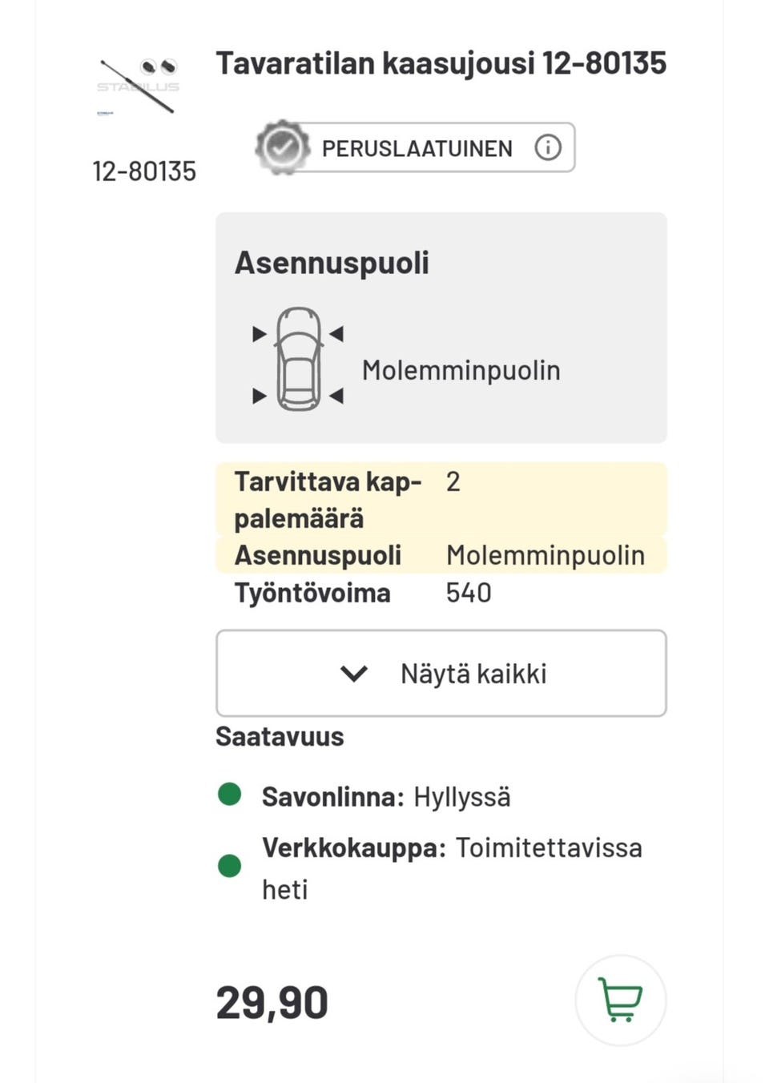Expand all specifications with Näytä kaikki

[x=441, y=673]
